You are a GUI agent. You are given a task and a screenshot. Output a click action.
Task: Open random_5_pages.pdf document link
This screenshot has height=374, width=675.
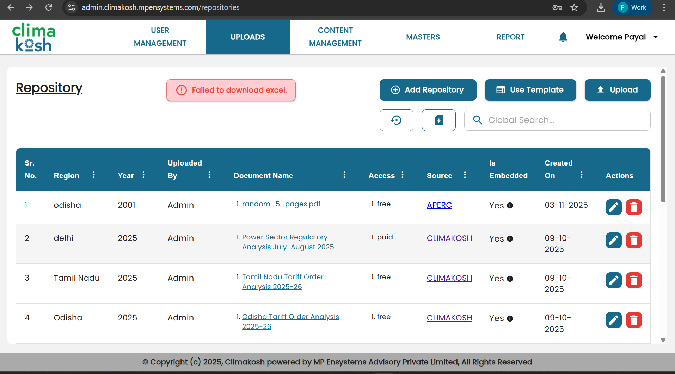pos(281,204)
